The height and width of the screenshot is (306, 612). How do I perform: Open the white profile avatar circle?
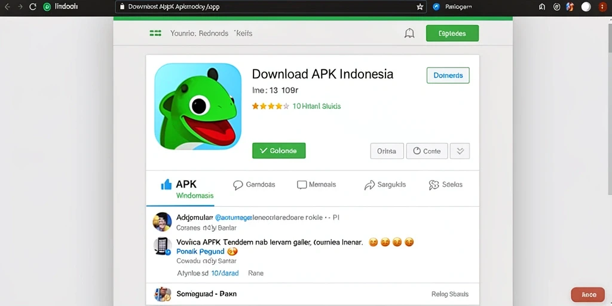point(586,7)
